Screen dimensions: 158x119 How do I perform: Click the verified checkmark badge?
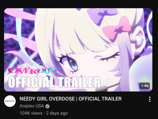click(48, 106)
